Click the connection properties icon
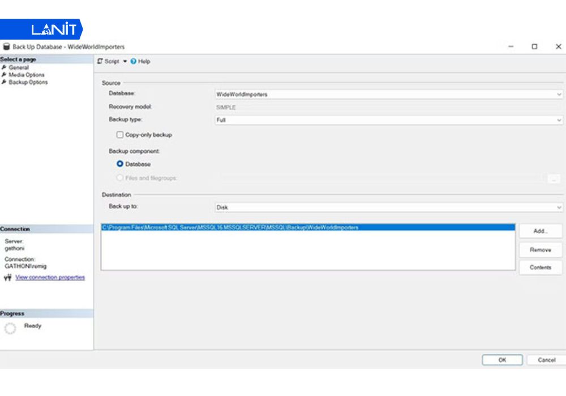Image resolution: width=566 pixels, height=396 pixels. click(x=7, y=278)
